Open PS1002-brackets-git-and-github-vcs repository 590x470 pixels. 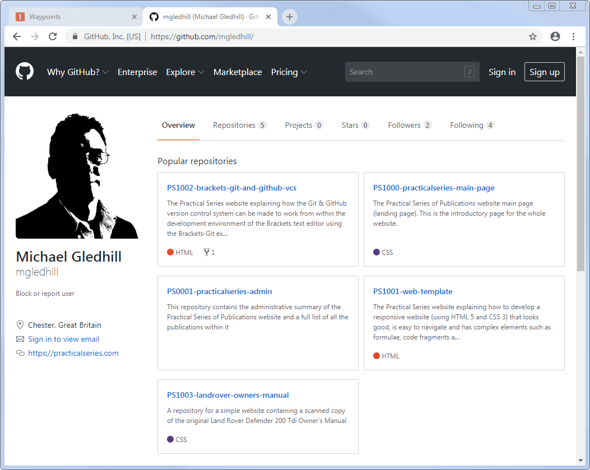(x=232, y=188)
